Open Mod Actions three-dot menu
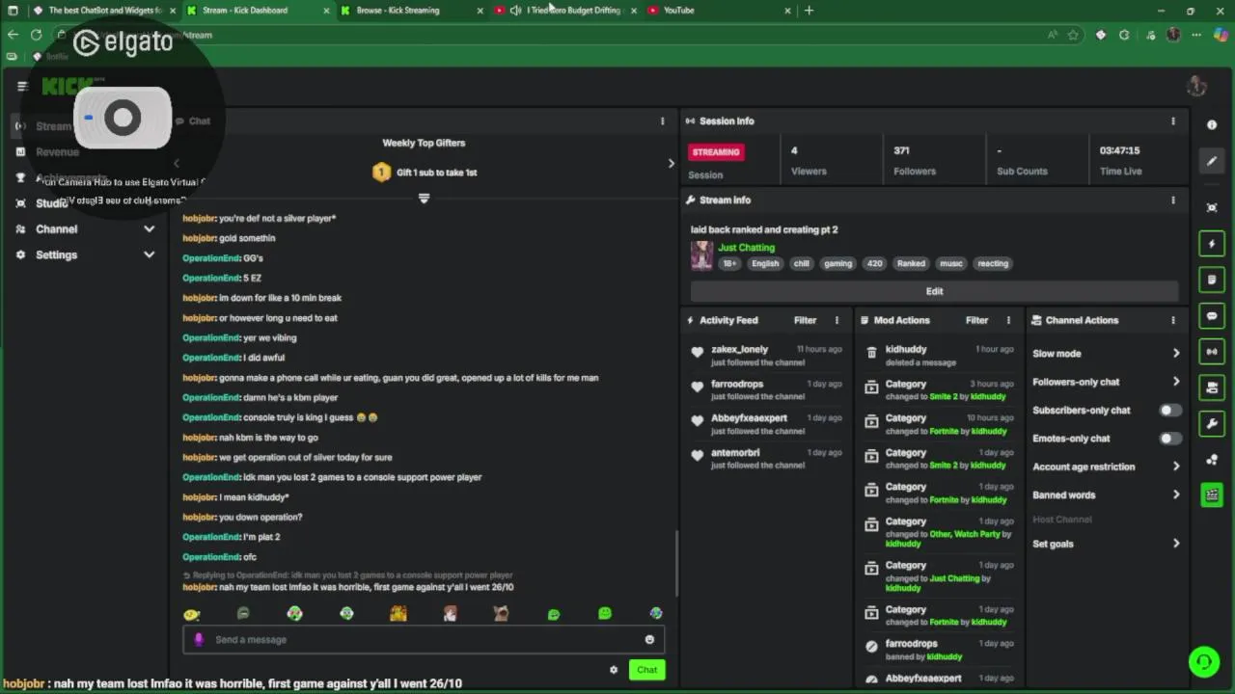The width and height of the screenshot is (1235, 694). click(x=1008, y=320)
